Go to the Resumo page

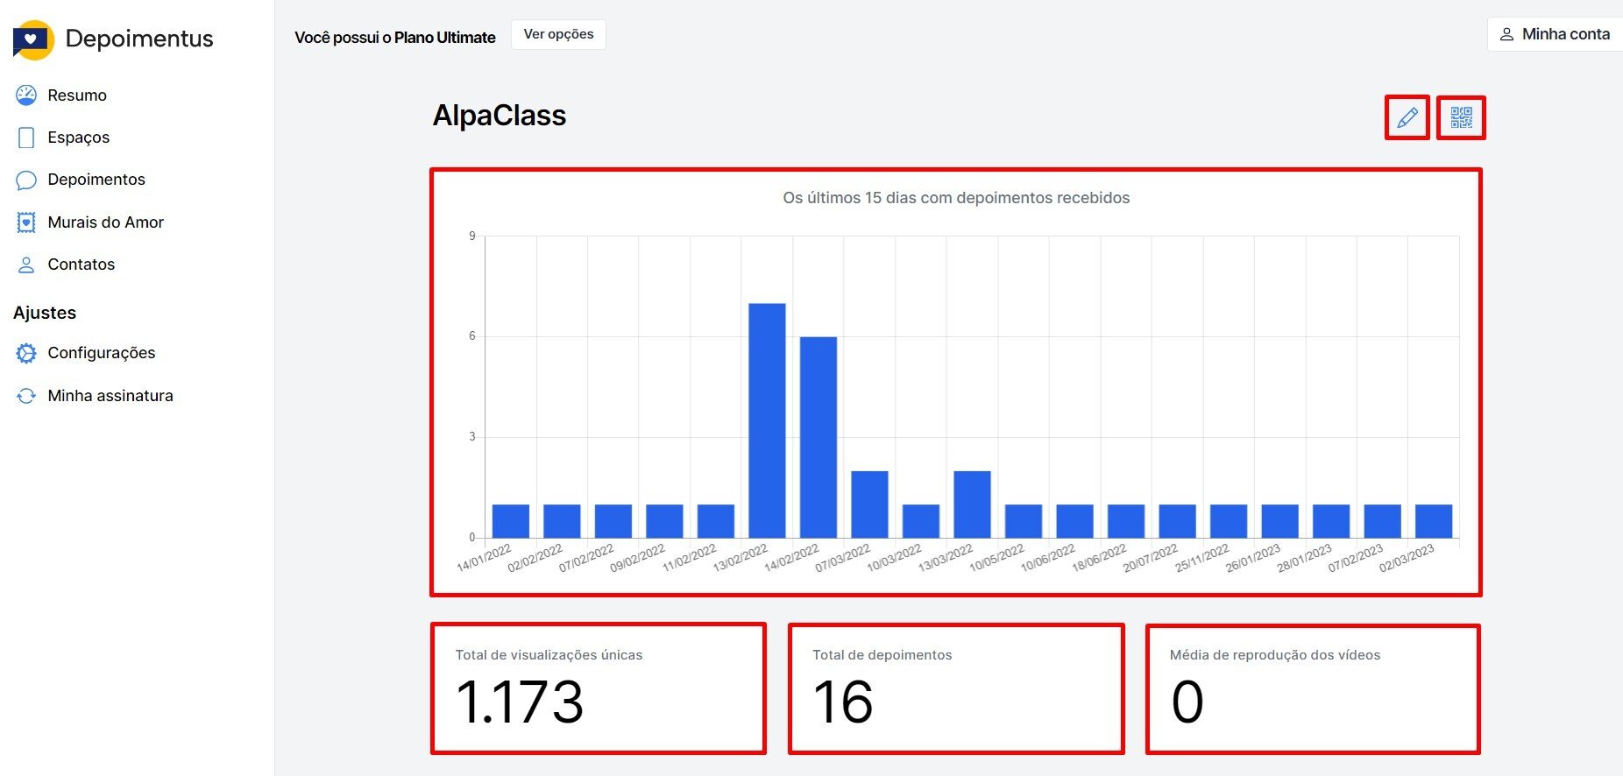(77, 95)
